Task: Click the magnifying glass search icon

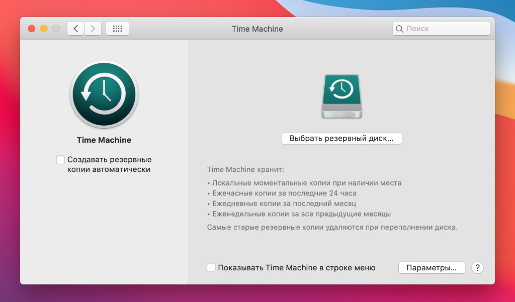Action: click(x=399, y=29)
